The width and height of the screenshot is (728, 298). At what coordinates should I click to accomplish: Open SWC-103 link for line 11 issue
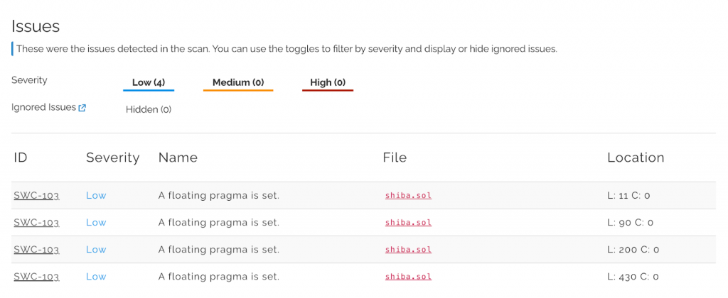tap(36, 196)
